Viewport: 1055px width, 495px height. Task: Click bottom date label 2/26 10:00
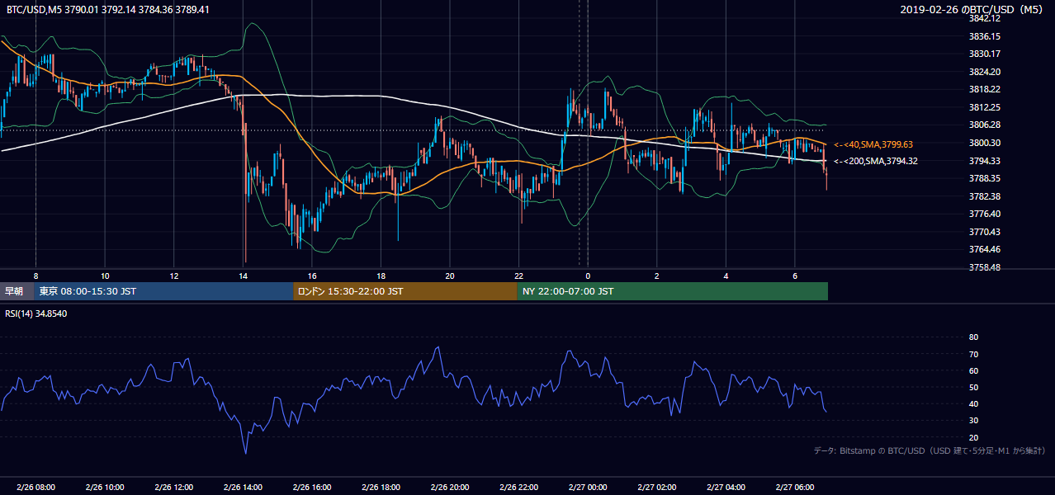coord(105,488)
